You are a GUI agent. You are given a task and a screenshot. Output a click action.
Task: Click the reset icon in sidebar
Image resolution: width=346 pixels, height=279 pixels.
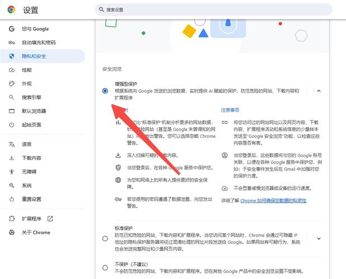pyautogui.click(x=12, y=199)
